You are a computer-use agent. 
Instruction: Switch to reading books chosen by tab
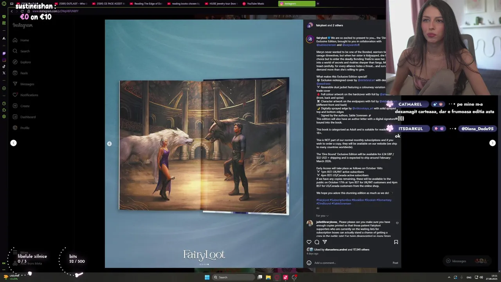tap(184, 4)
